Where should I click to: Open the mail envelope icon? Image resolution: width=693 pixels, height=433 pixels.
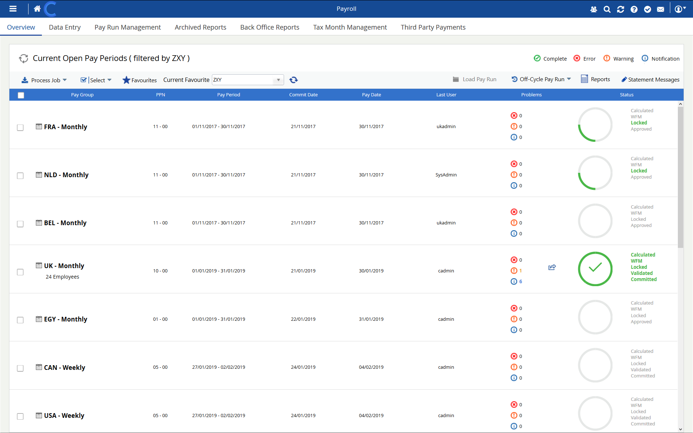pyautogui.click(x=661, y=9)
